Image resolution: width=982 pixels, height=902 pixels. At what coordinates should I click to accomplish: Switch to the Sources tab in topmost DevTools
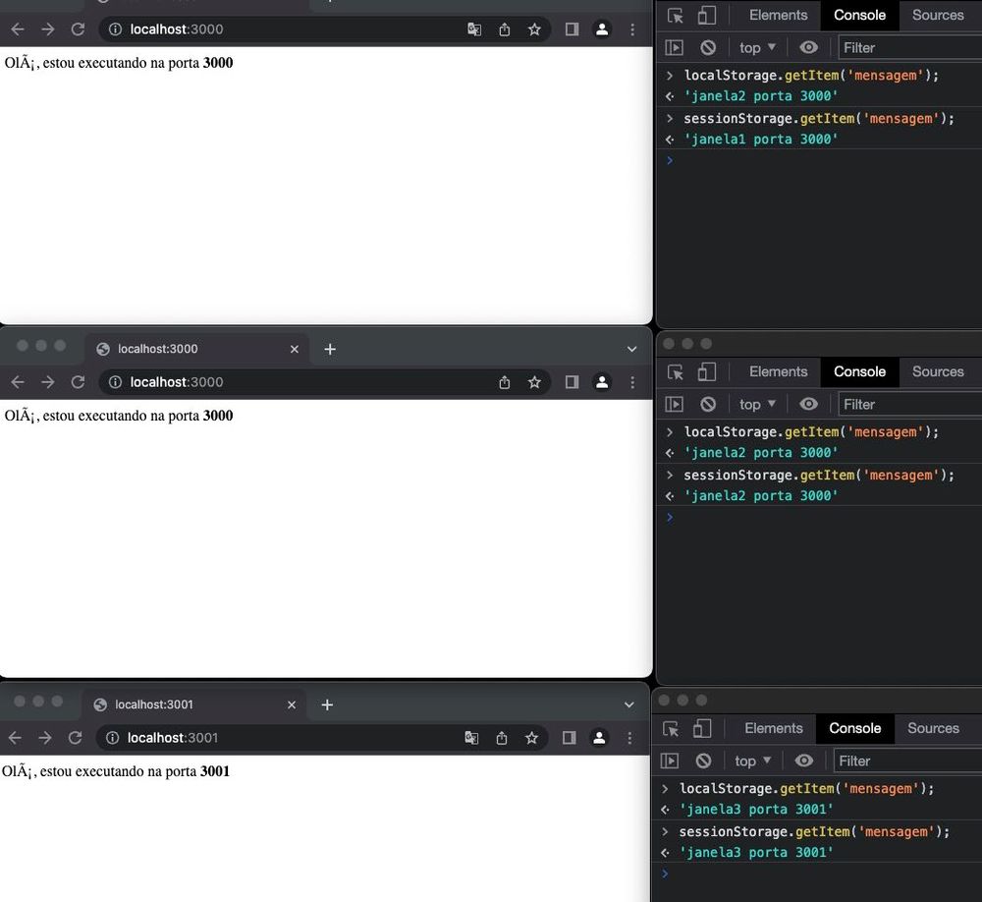[x=937, y=15]
